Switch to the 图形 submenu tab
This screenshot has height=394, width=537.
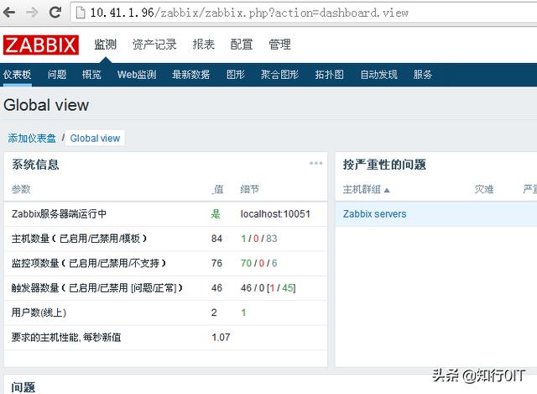click(235, 75)
